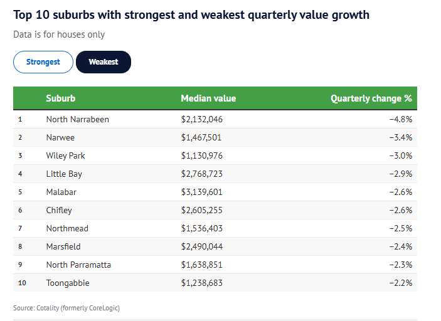Click the Median value column header
This screenshot has width=441, height=321.
208,98
